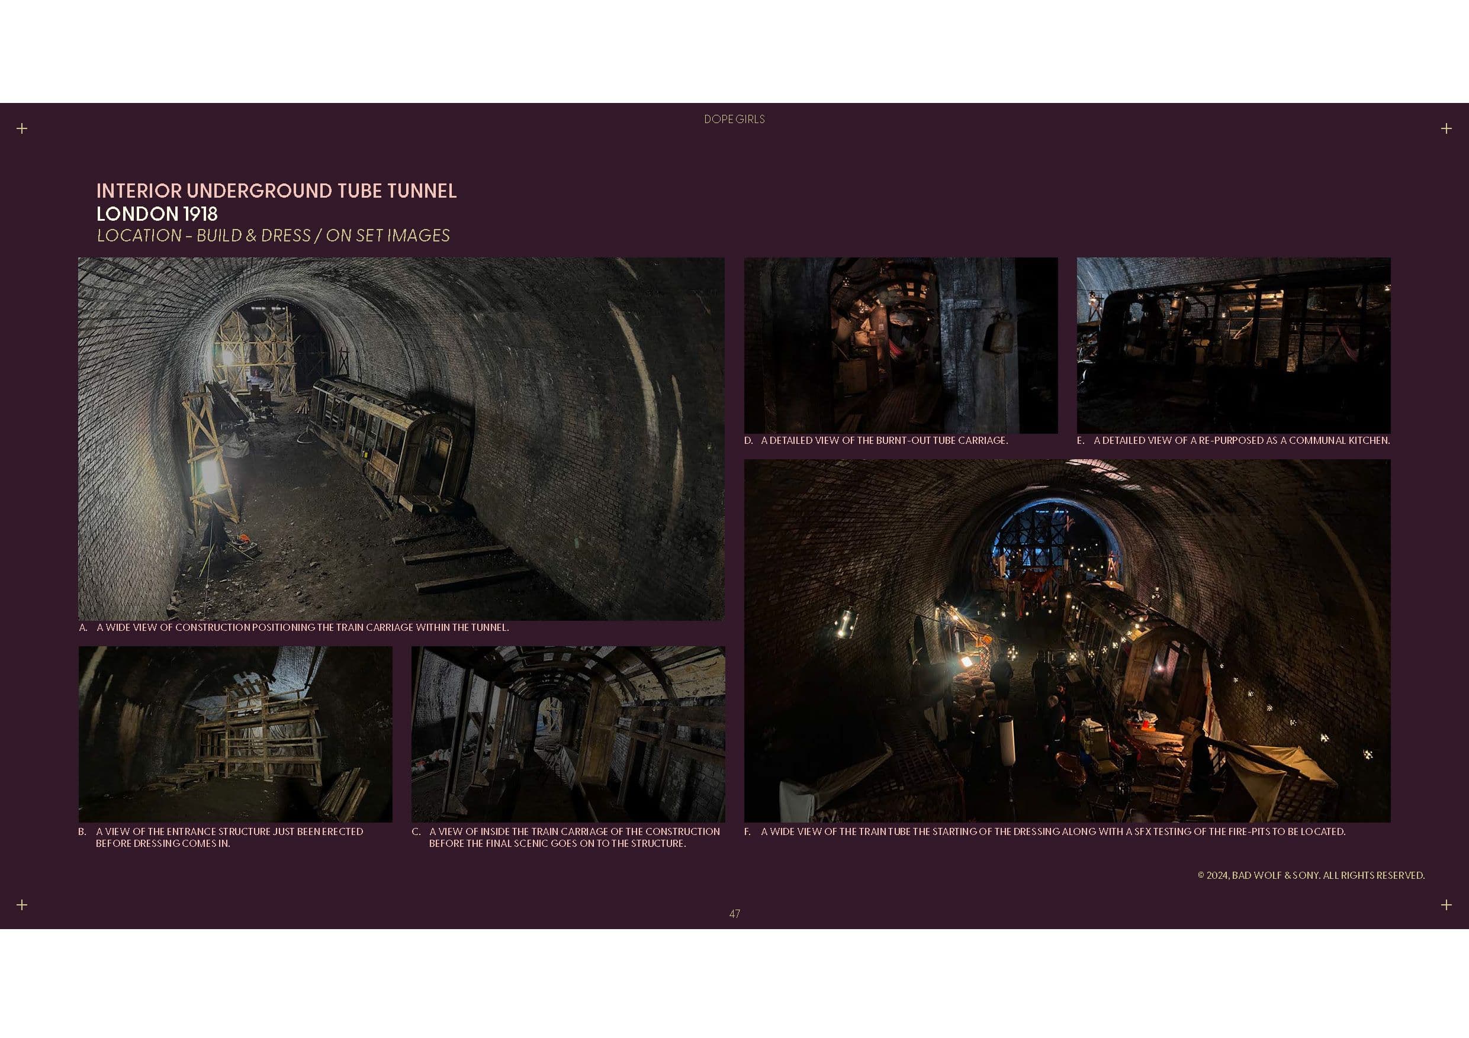Click the Interior Underground Tube Tunnel heading
The width and height of the screenshot is (1469, 1038).
(277, 191)
